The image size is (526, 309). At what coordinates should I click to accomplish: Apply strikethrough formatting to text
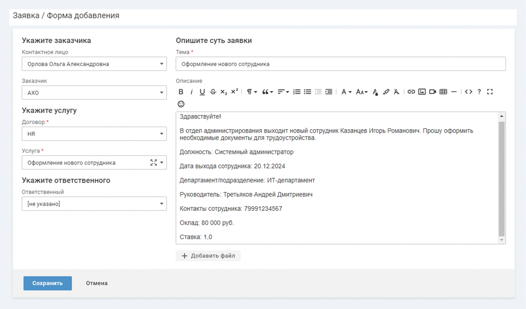(x=213, y=92)
